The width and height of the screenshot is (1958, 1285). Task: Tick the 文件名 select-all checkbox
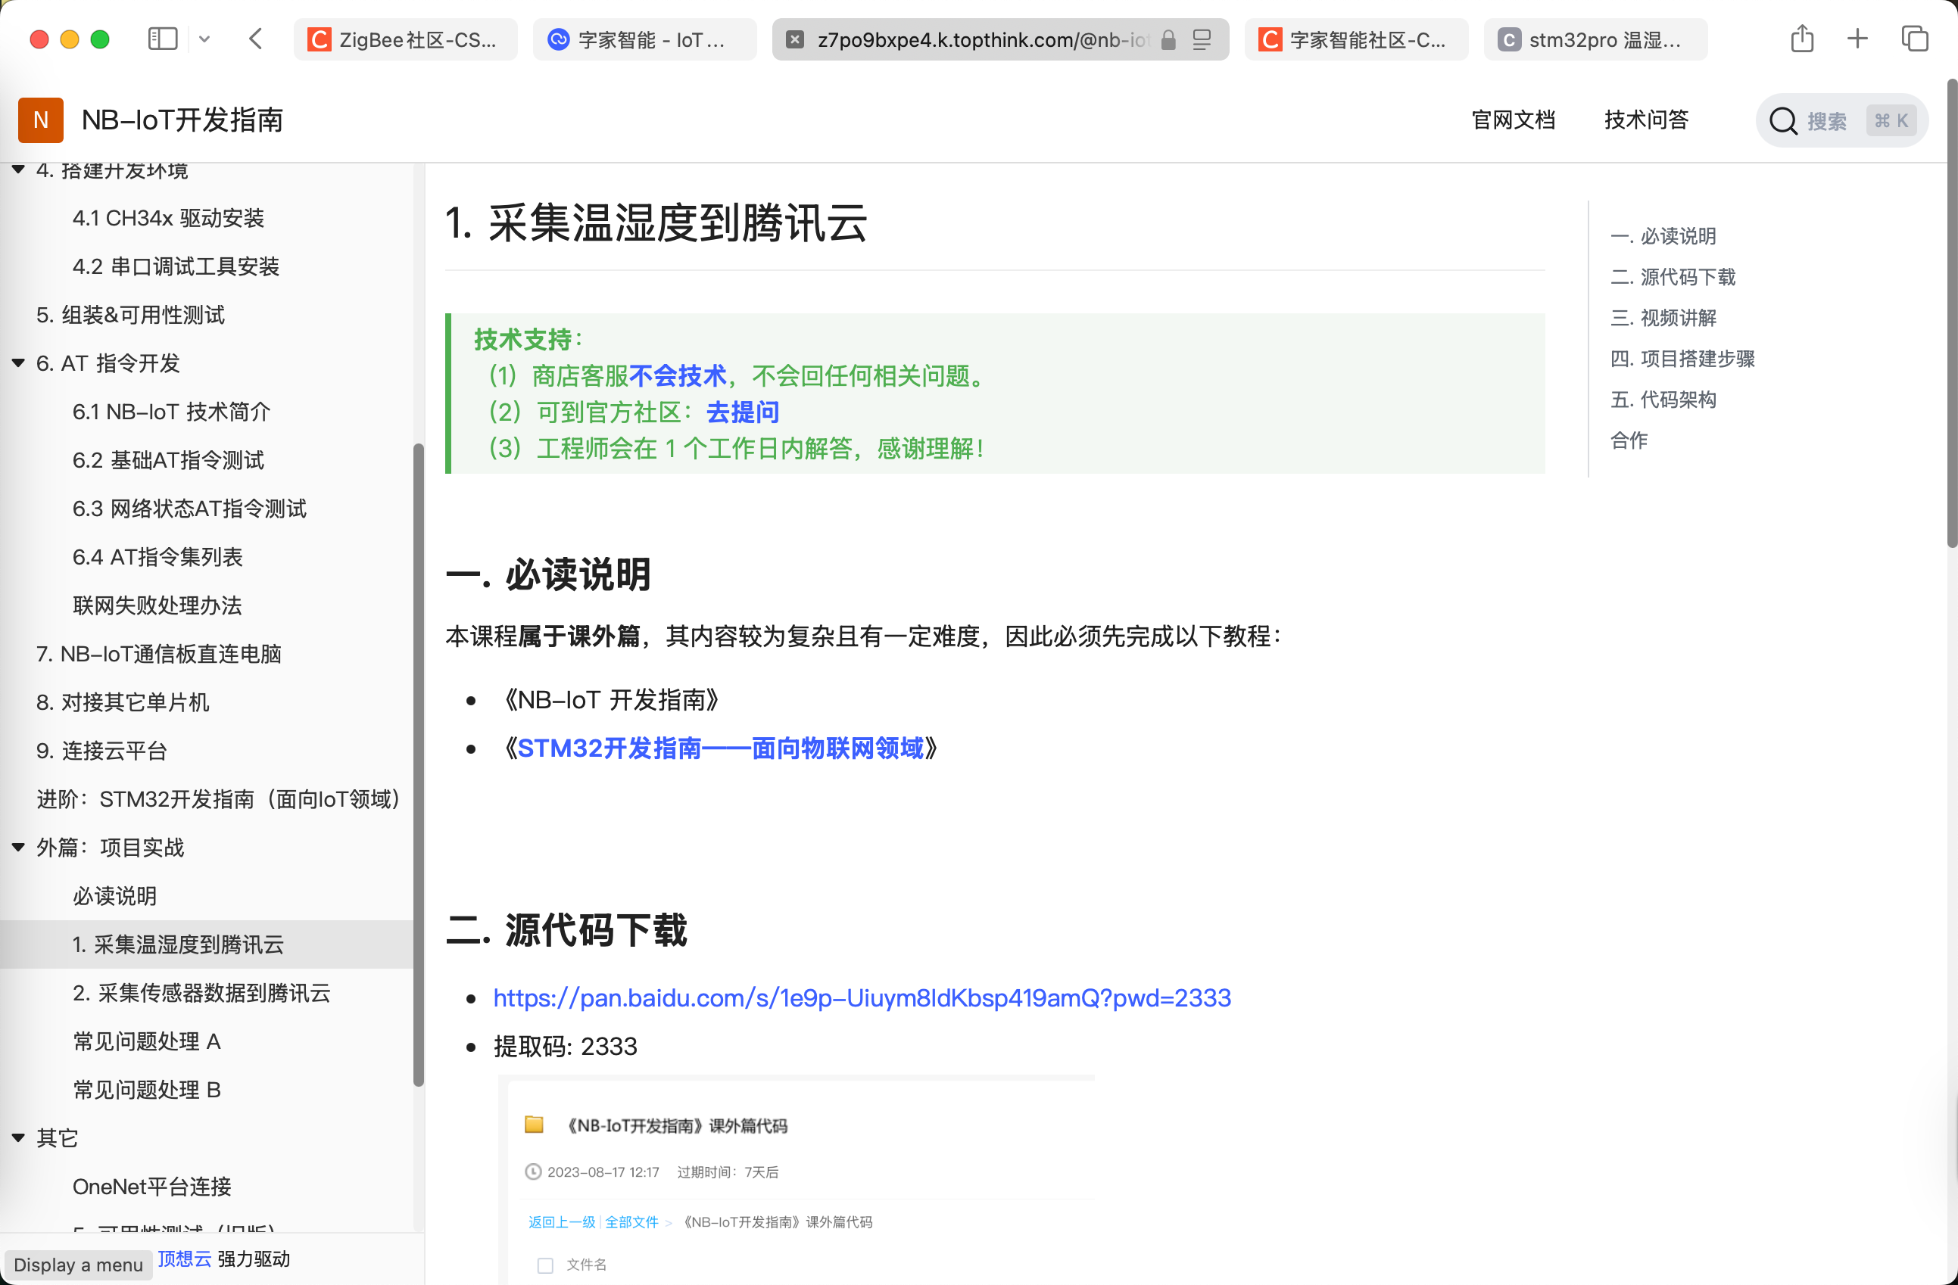pyautogui.click(x=544, y=1265)
